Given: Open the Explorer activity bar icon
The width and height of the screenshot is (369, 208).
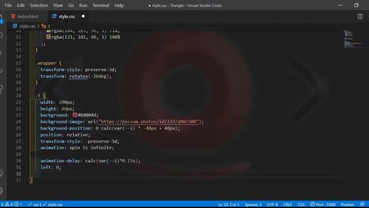Looking at the screenshot, I should [x=1, y=19].
